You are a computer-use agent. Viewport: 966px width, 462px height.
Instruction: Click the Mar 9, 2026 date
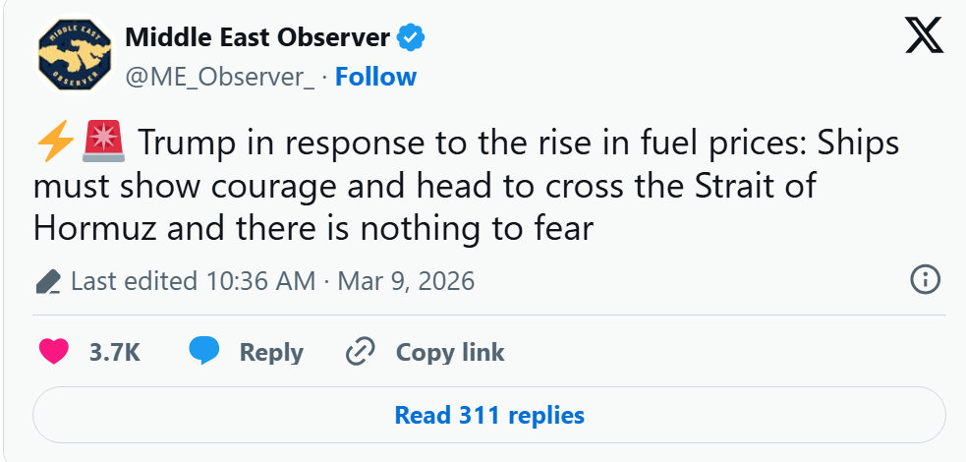(406, 281)
